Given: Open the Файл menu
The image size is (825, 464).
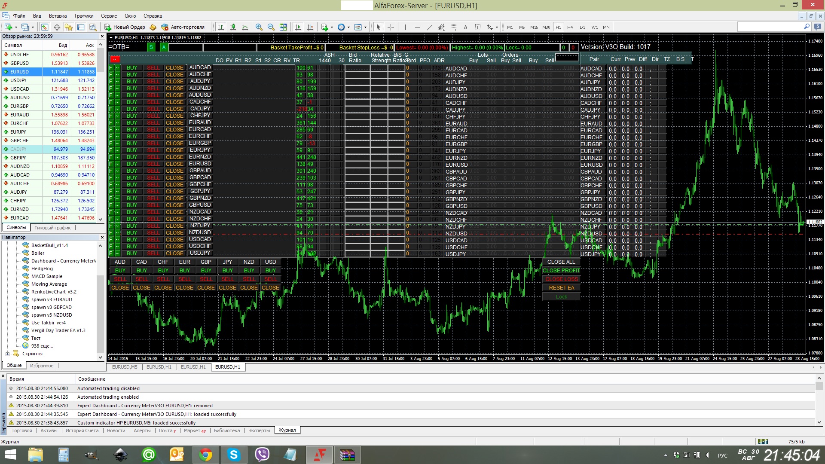Looking at the screenshot, I should [19, 16].
